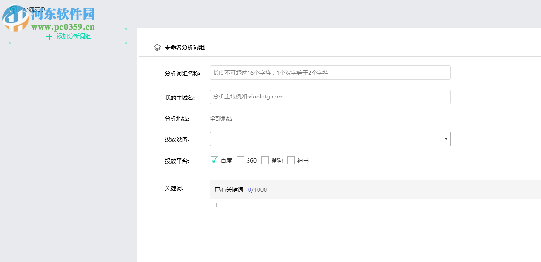The height and width of the screenshot is (262, 541).
Task: Click the 分析地域 label
Action: point(177,119)
